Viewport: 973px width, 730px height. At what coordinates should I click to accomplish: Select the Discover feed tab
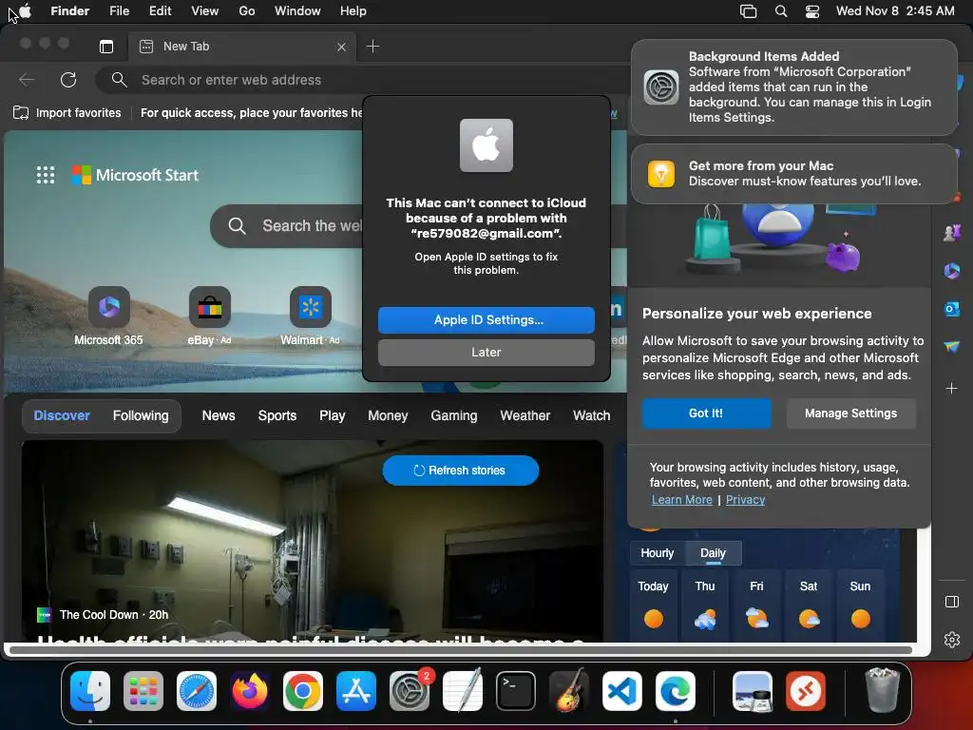coord(62,416)
